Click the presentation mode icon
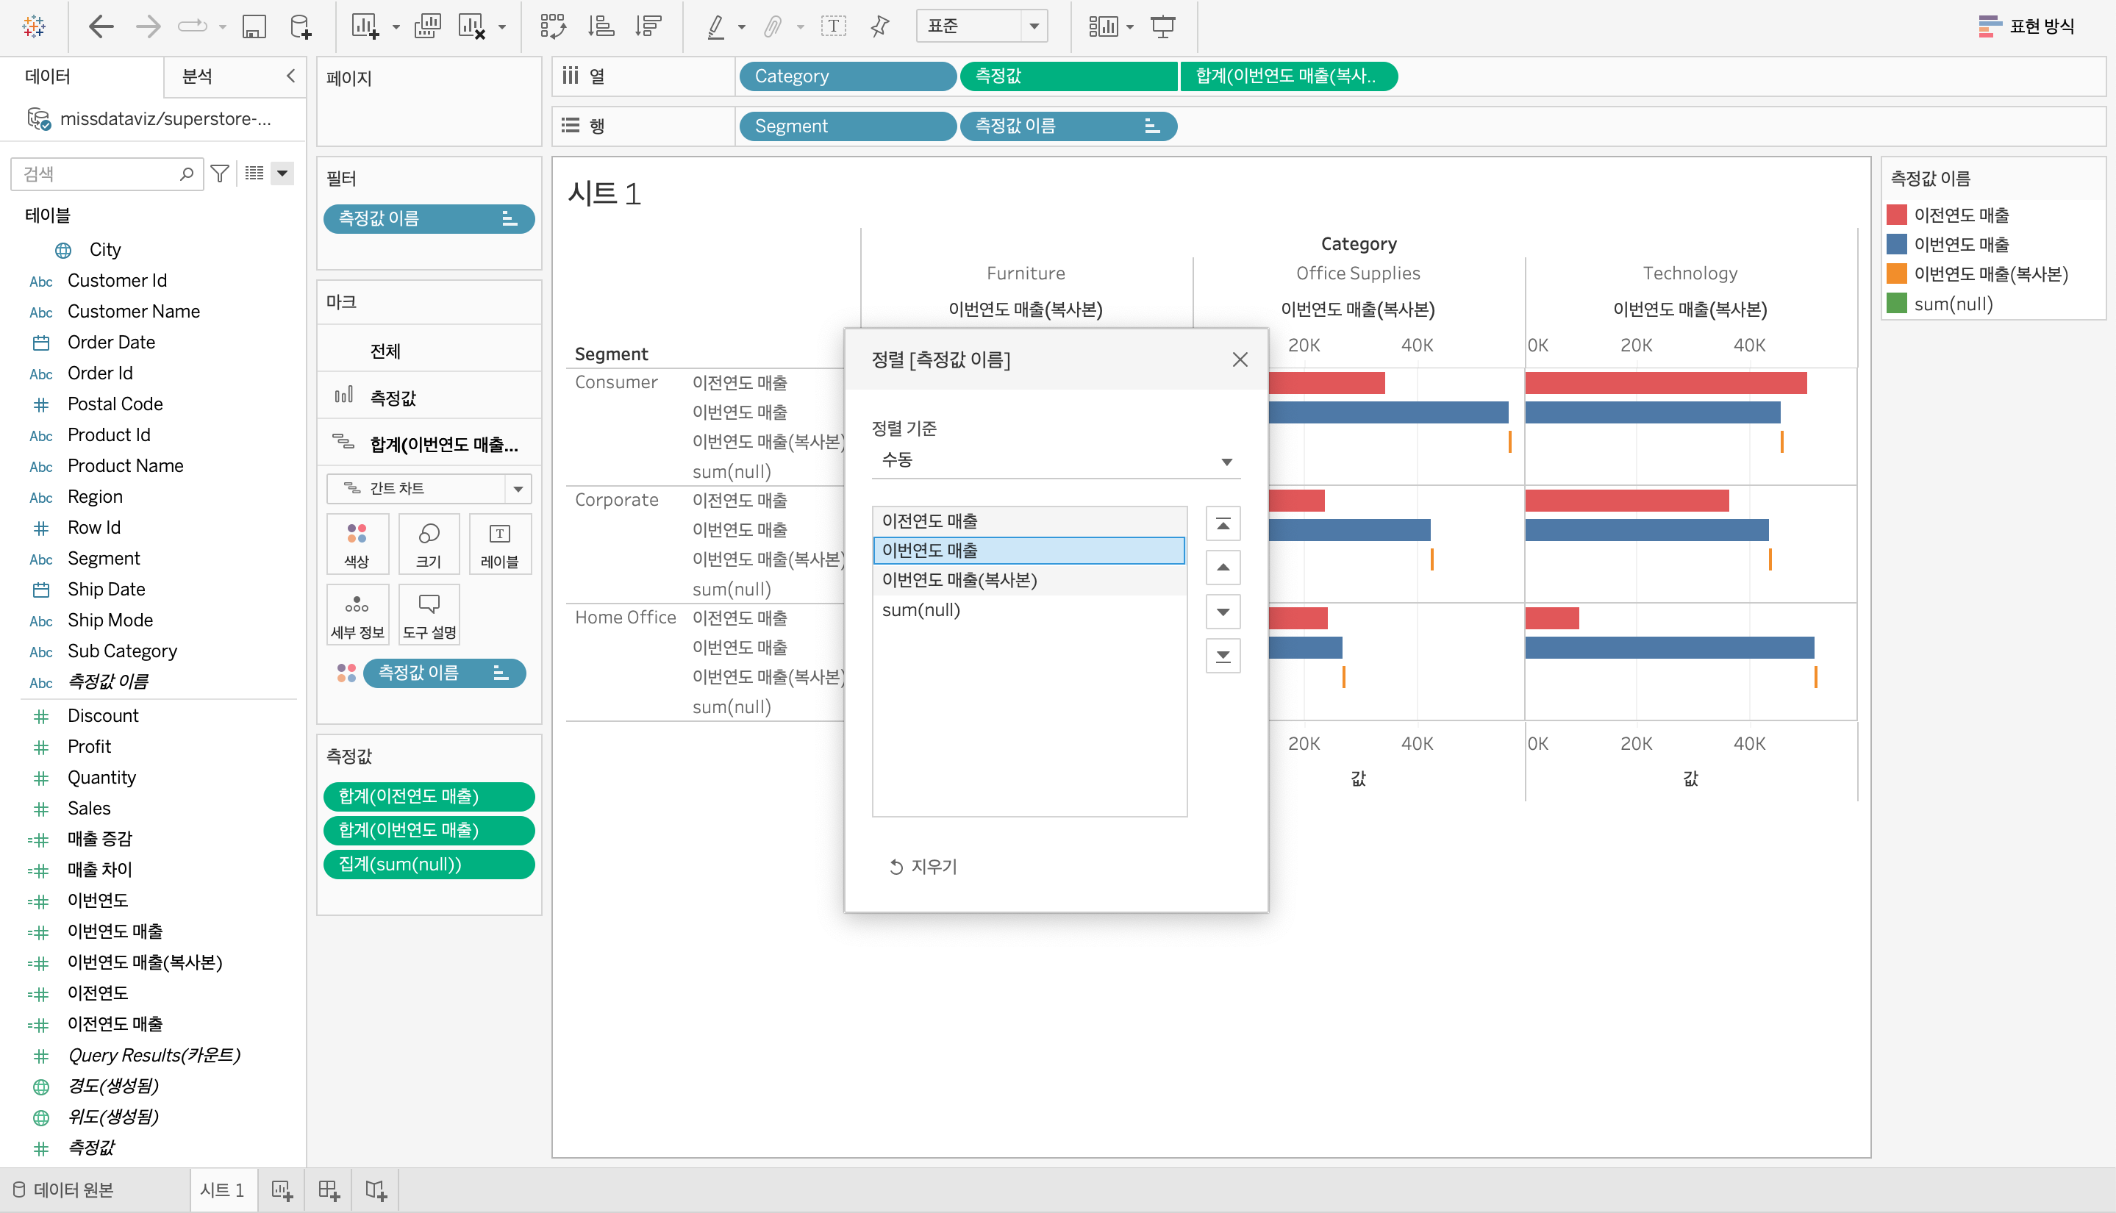Viewport: 2116px width, 1213px height. (1163, 26)
